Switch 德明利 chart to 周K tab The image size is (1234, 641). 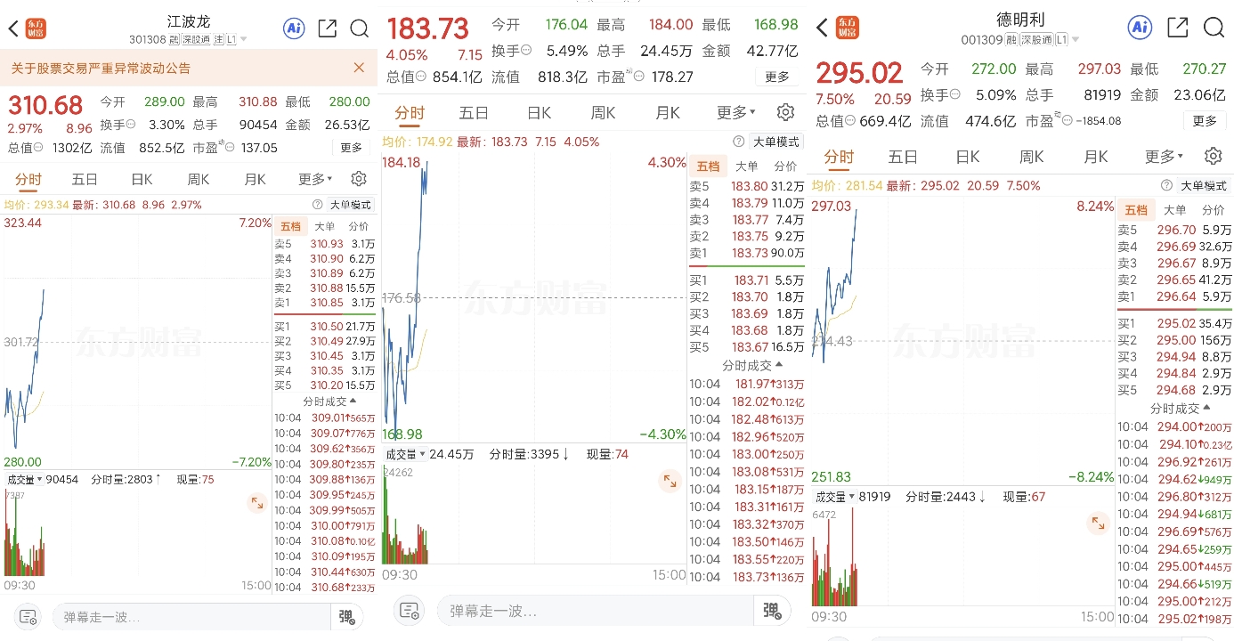coord(1031,157)
